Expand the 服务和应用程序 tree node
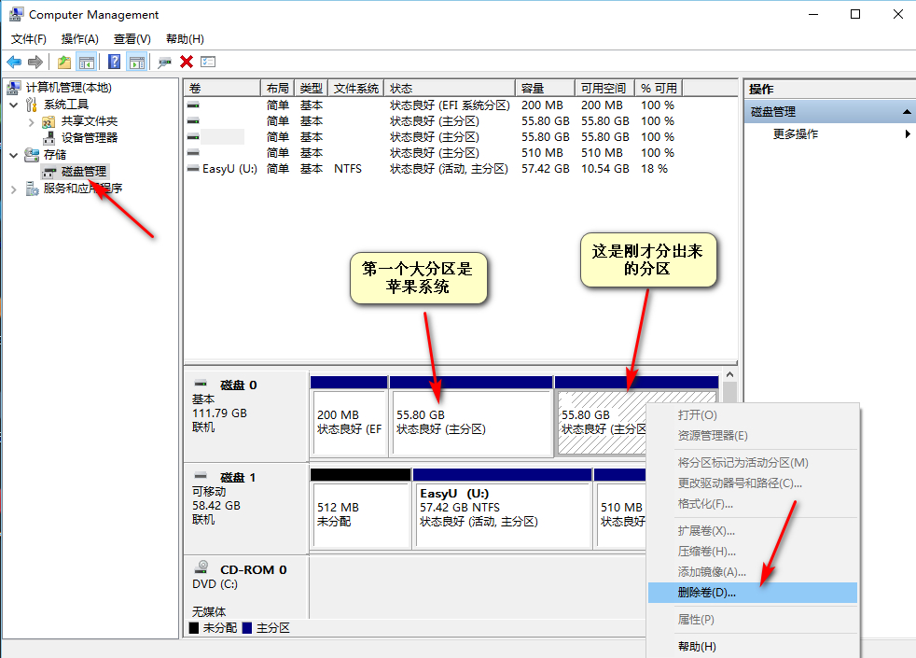This screenshot has width=916, height=658. [15, 188]
